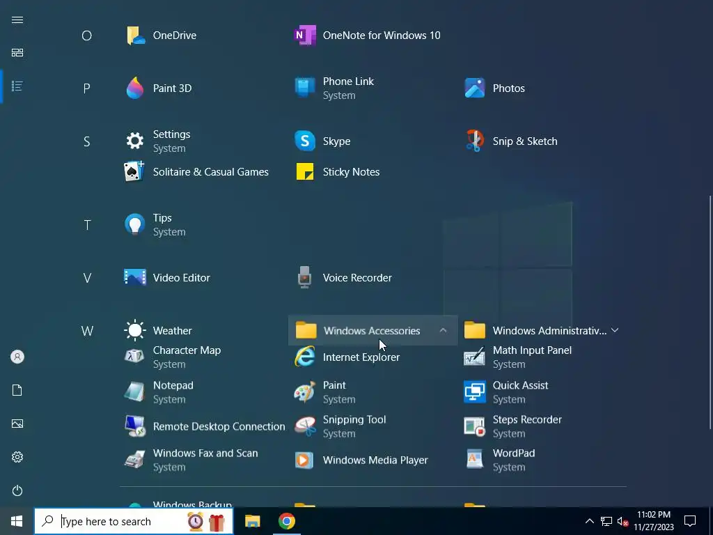This screenshot has height=535, width=713.
Task: Jump via the letter S header
Action: coord(86,141)
